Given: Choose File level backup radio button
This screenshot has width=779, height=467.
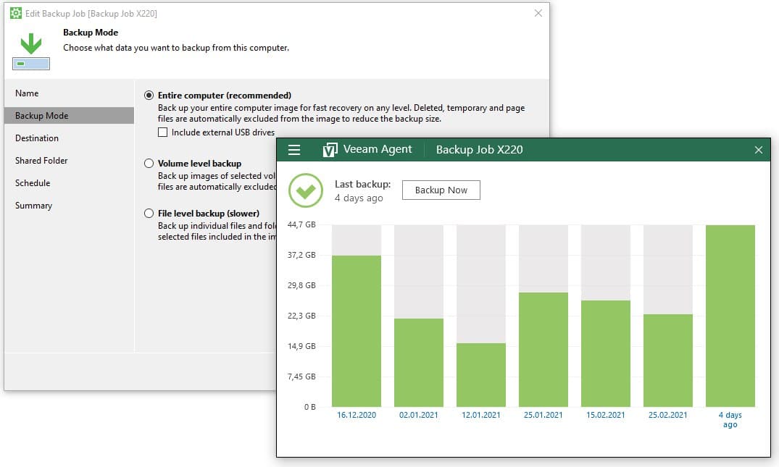Looking at the screenshot, I should coord(149,214).
